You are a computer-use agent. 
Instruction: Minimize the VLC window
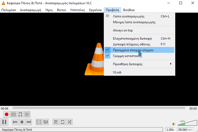coord(169,3)
